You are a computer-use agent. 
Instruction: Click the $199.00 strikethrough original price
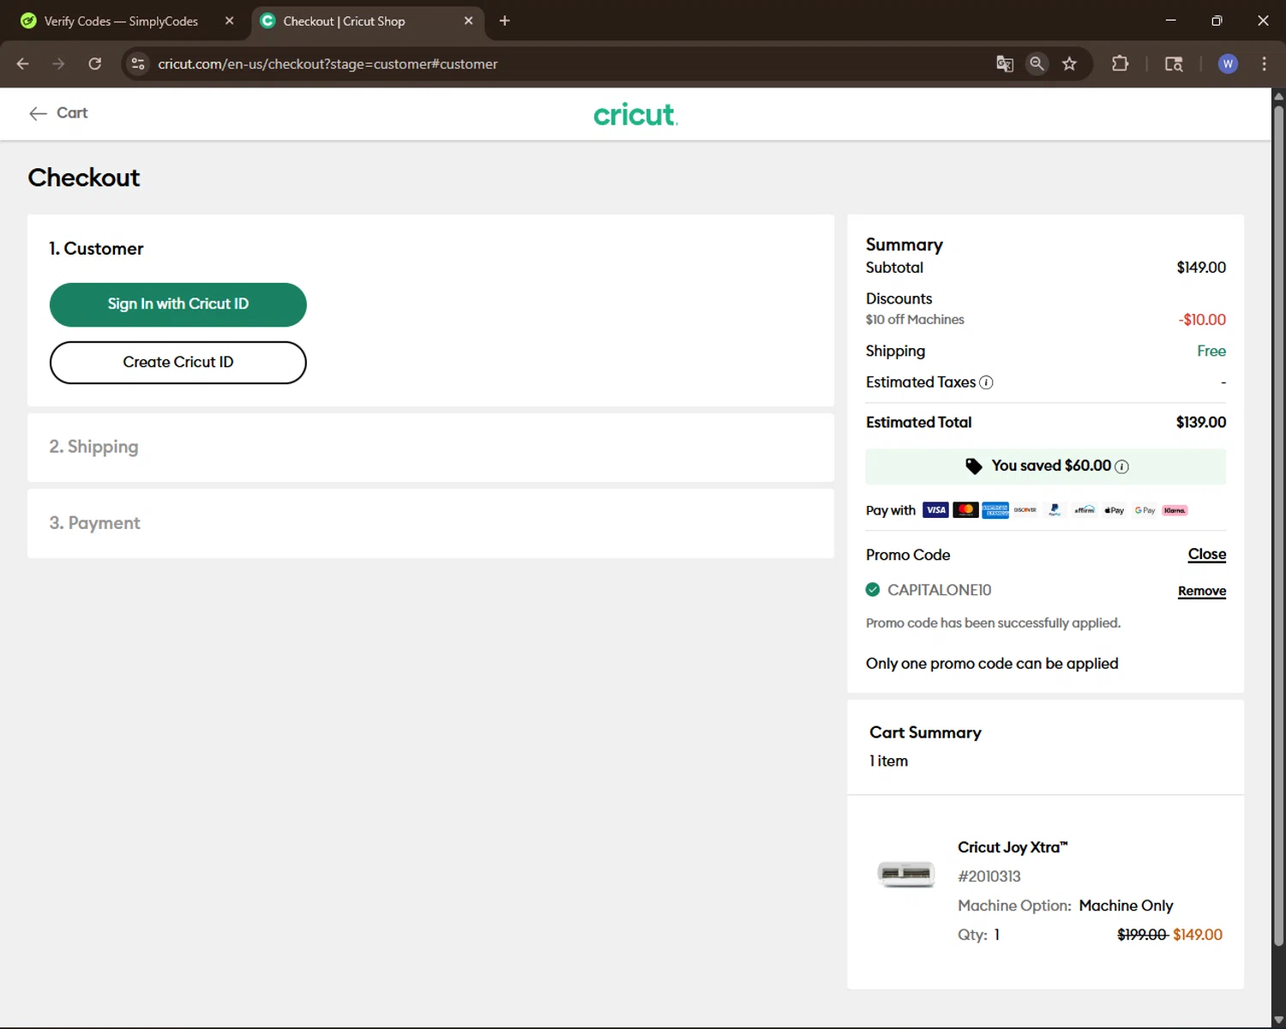pos(1142,935)
